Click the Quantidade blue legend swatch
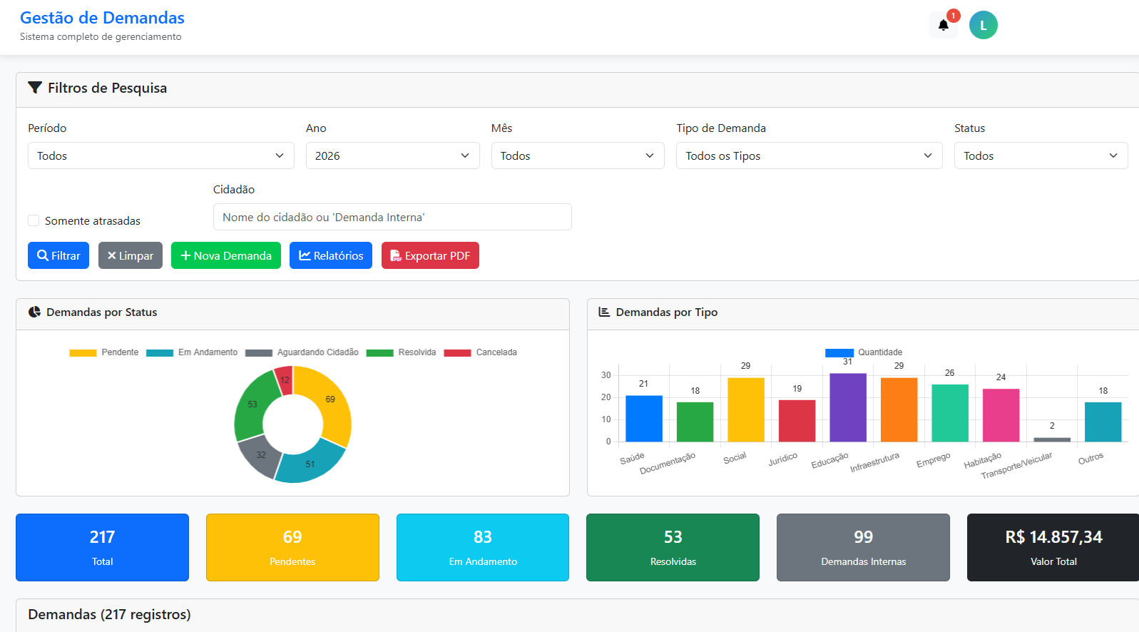 [x=839, y=352]
